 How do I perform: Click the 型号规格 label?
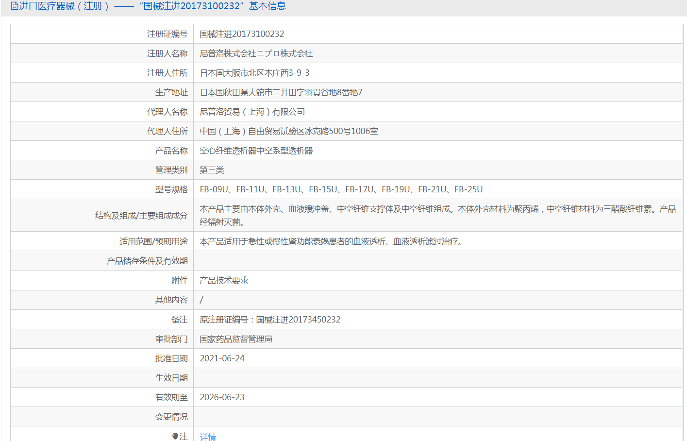click(171, 189)
